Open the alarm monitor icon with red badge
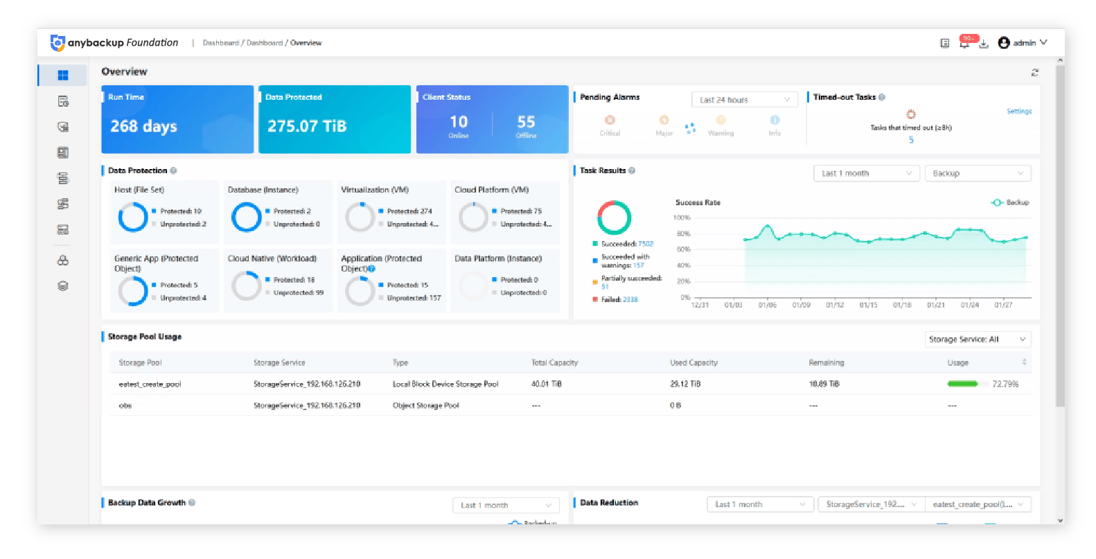The image size is (1096, 559). 965,42
